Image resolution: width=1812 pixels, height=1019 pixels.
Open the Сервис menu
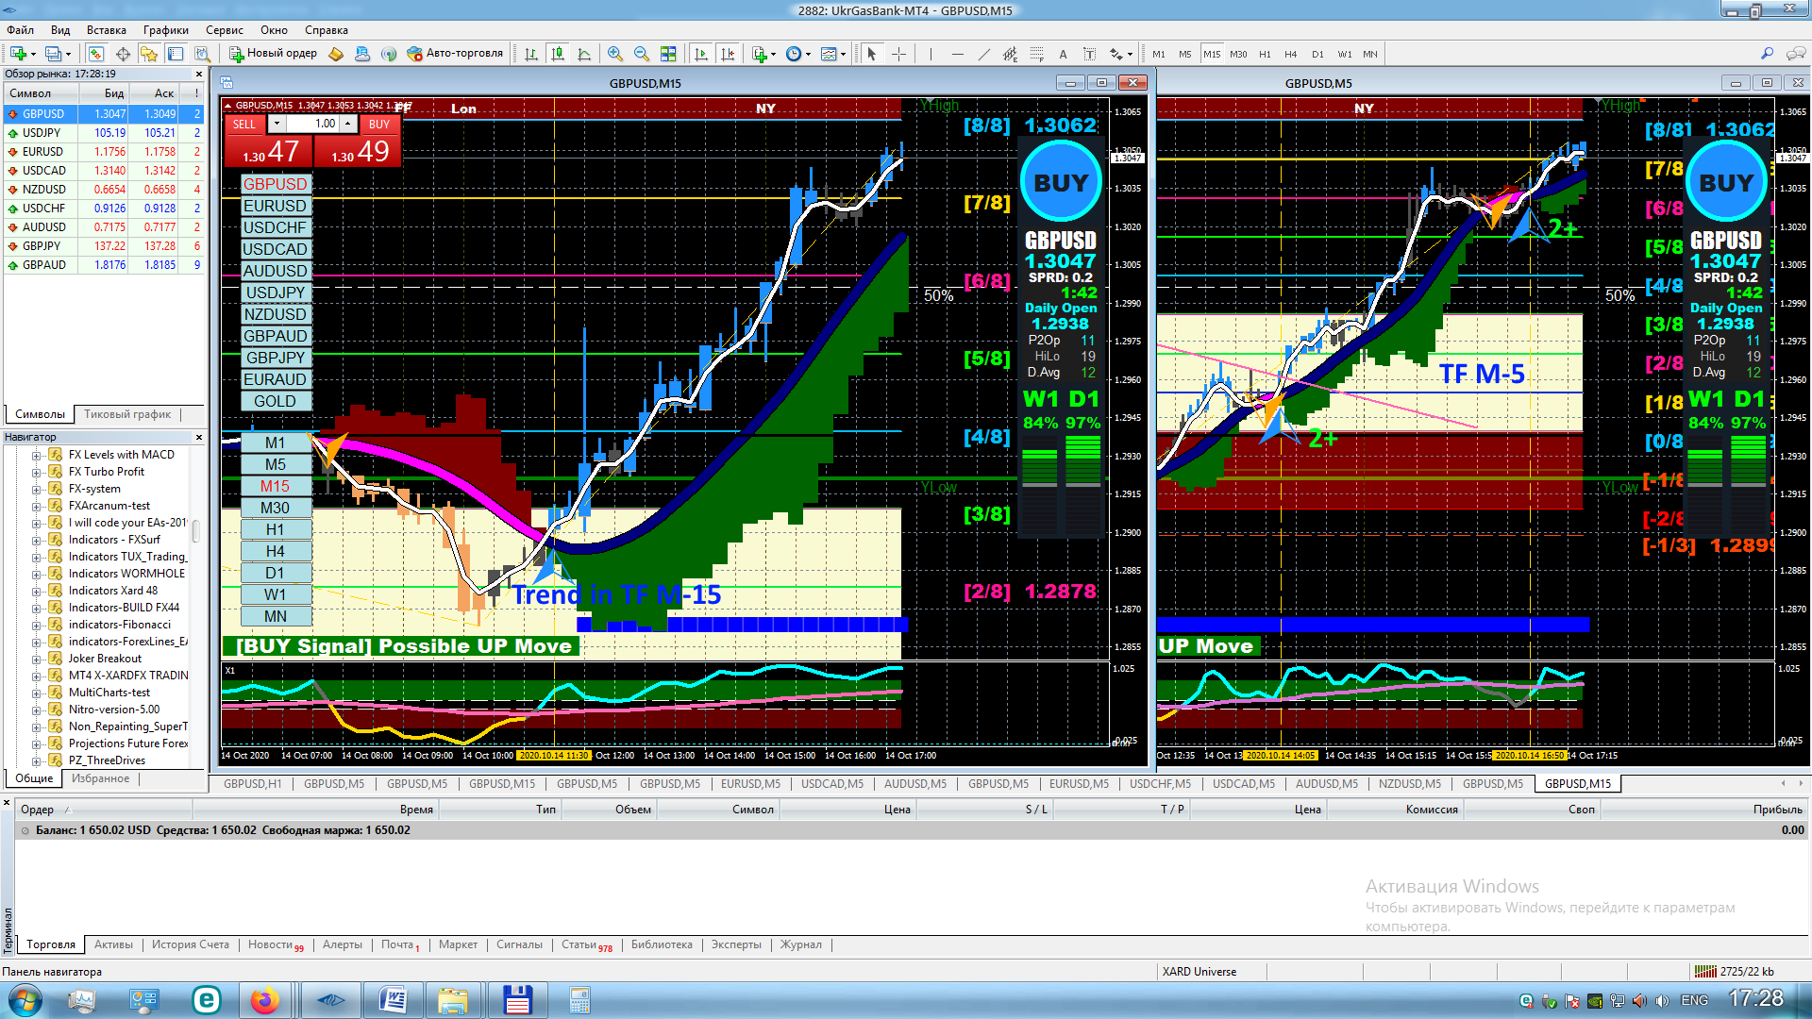point(224,30)
